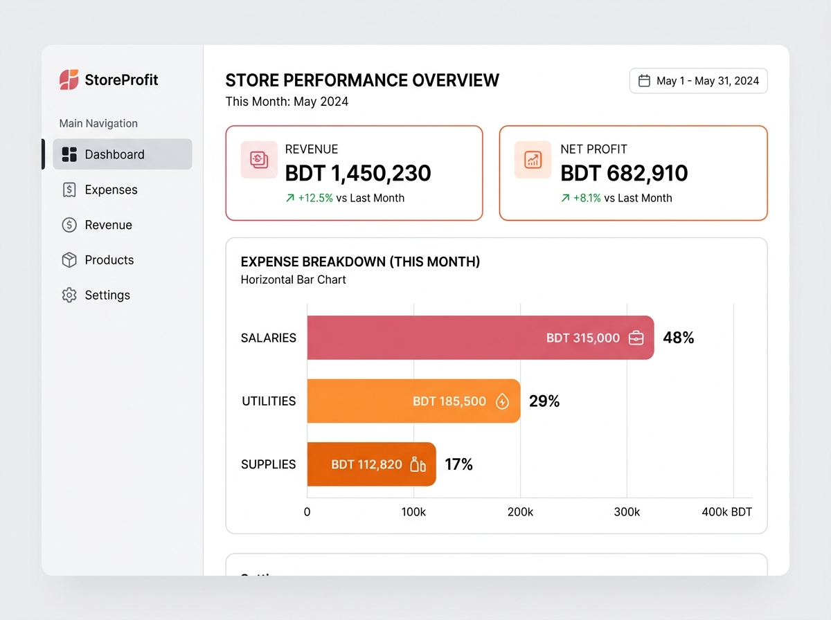Click the 29% percentage label
The height and width of the screenshot is (620, 831).
point(544,401)
